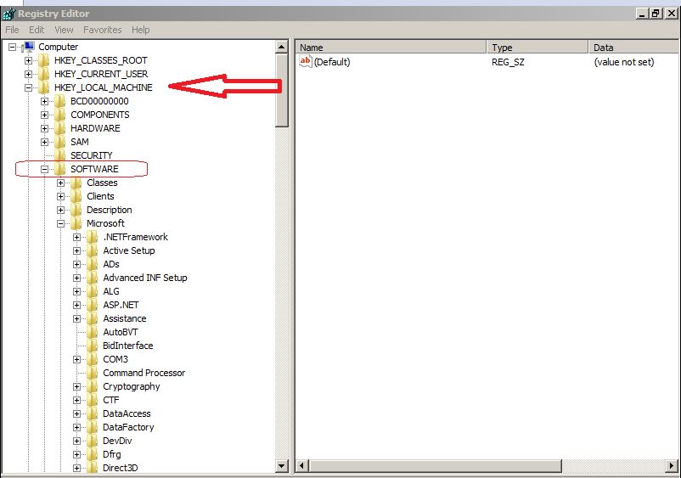The image size is (681, 478).
Task: Collapse the HKEY_LOCAL_MACHINE node
Action: 28,87
